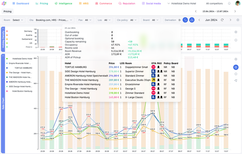
Task: Open the 23.06.2024 - 13.07.2024 date range
Action: [x=215, y=11]
